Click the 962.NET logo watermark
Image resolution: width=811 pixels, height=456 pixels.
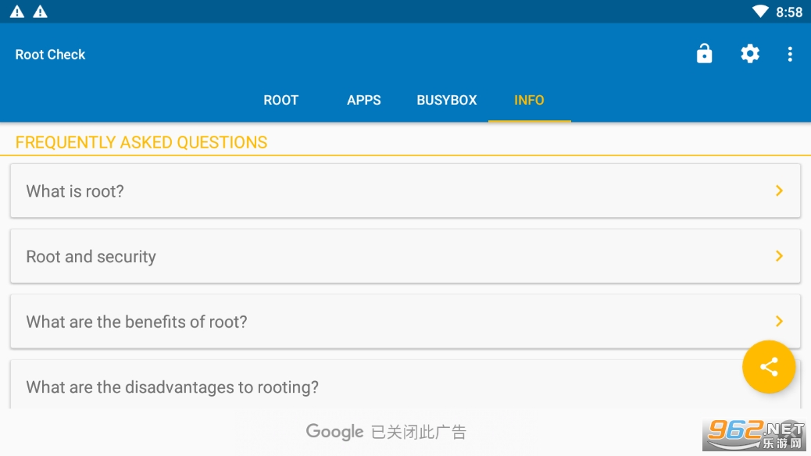pyautogui.click(x=755, y=434)
